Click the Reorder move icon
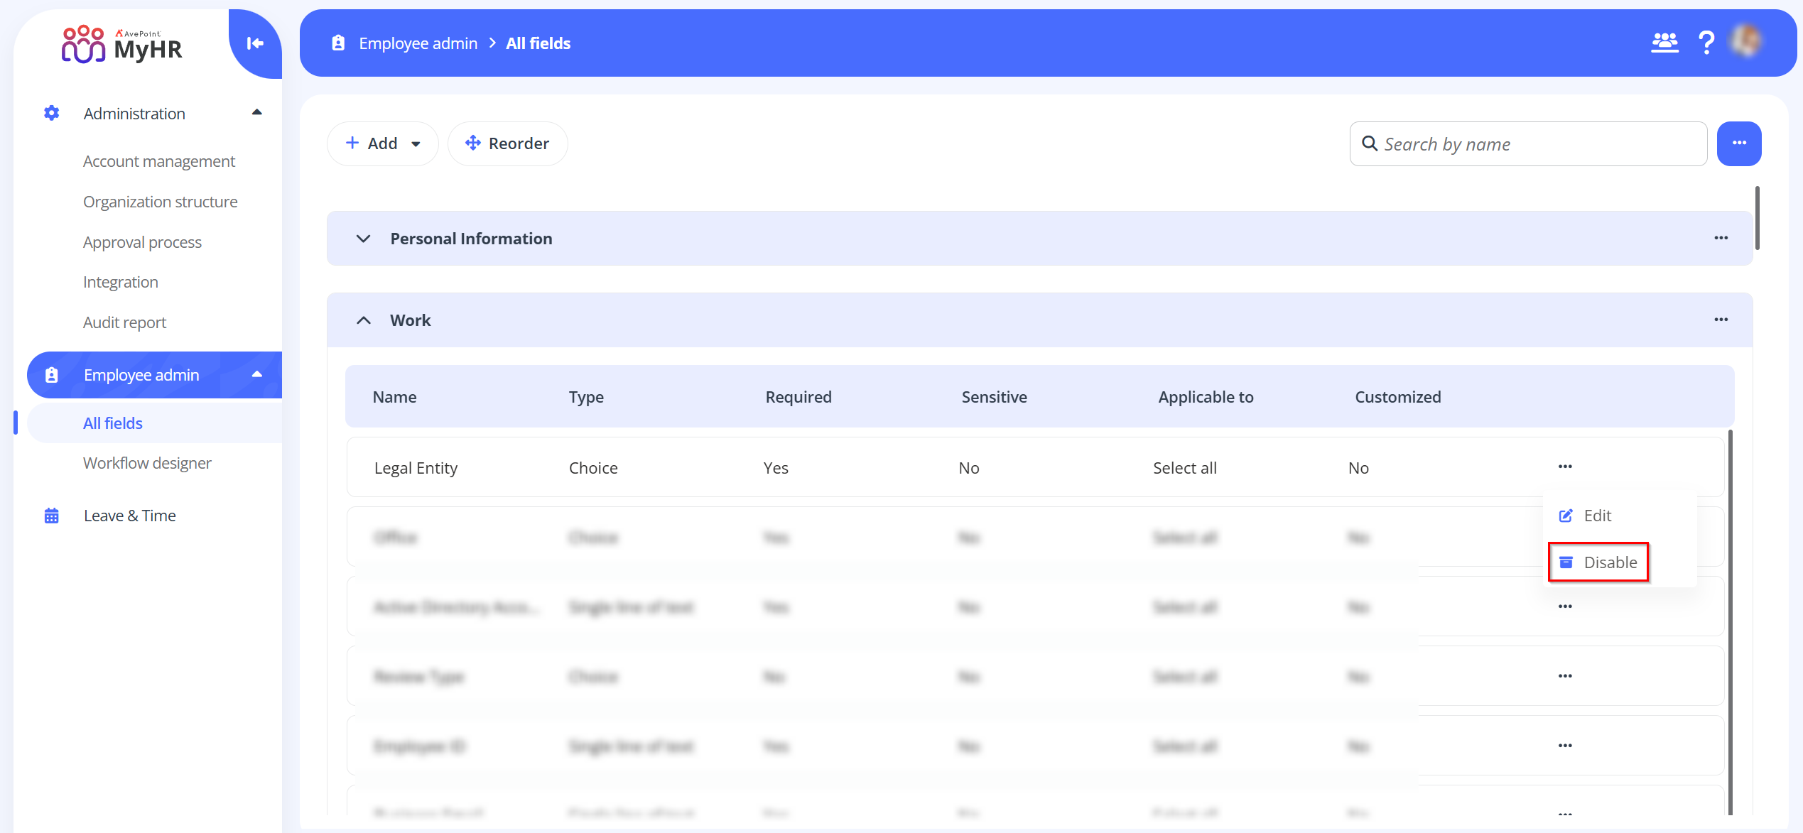 473,143
